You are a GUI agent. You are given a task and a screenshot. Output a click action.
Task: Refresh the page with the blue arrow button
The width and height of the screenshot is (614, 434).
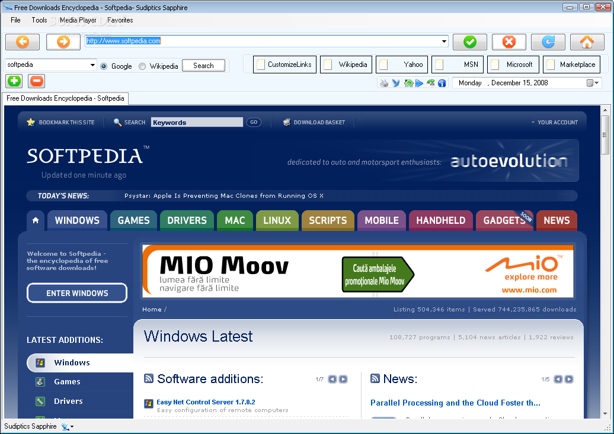coord(548,42)
